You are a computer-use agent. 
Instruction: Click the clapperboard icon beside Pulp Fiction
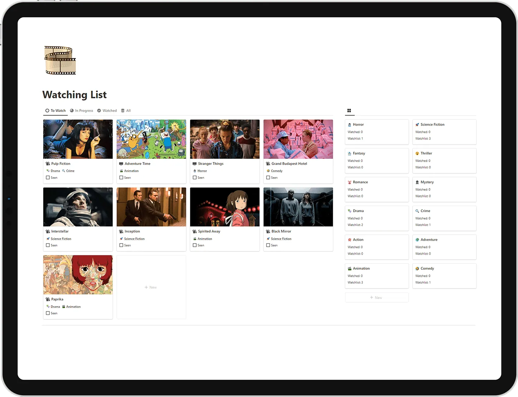[x=48, y=163]
